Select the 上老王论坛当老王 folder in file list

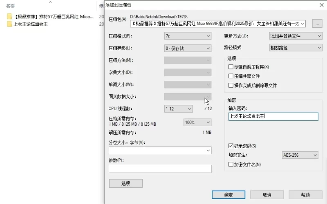31,24
